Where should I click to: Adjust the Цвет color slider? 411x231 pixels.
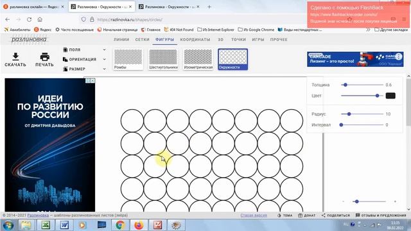pyautogui.click(x=362, y=96)
